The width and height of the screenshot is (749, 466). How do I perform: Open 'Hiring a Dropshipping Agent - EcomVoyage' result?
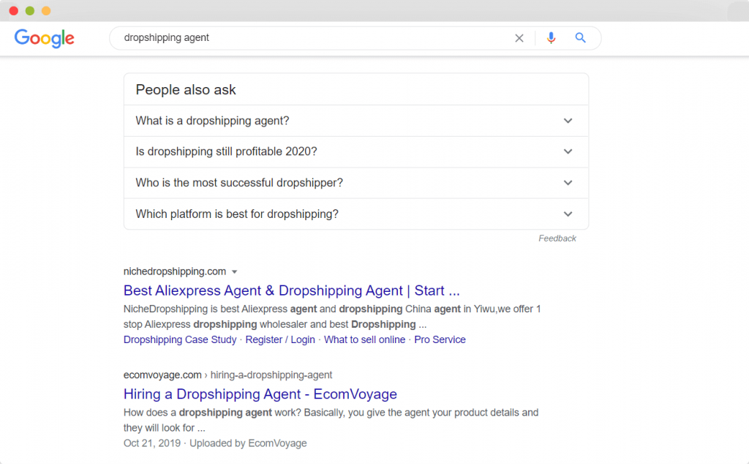point(260,394)
